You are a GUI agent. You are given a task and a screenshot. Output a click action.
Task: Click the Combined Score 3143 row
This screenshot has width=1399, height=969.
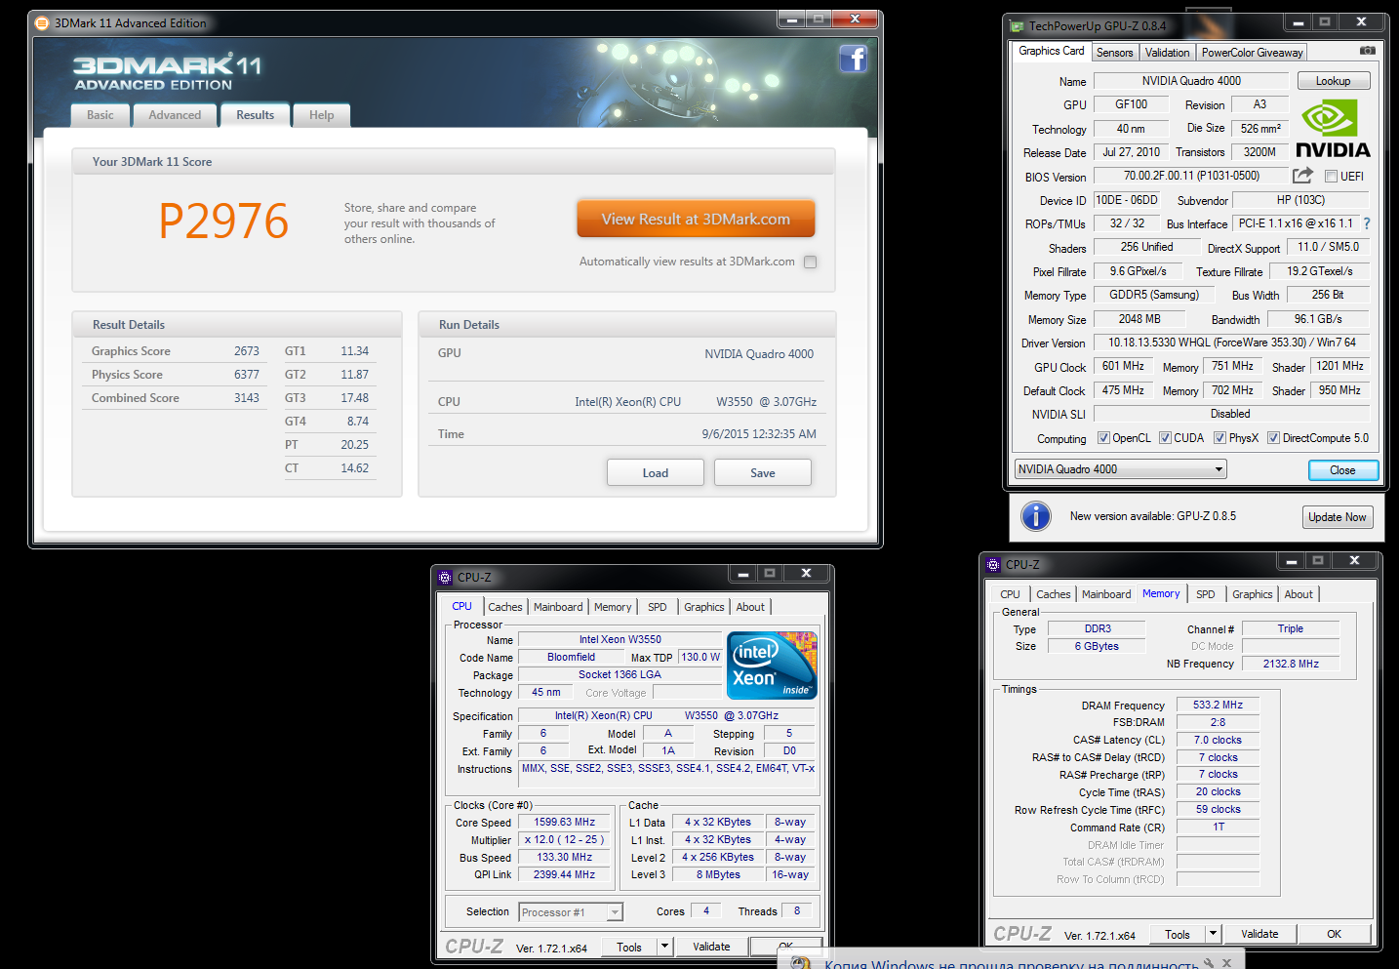[176, 398]
